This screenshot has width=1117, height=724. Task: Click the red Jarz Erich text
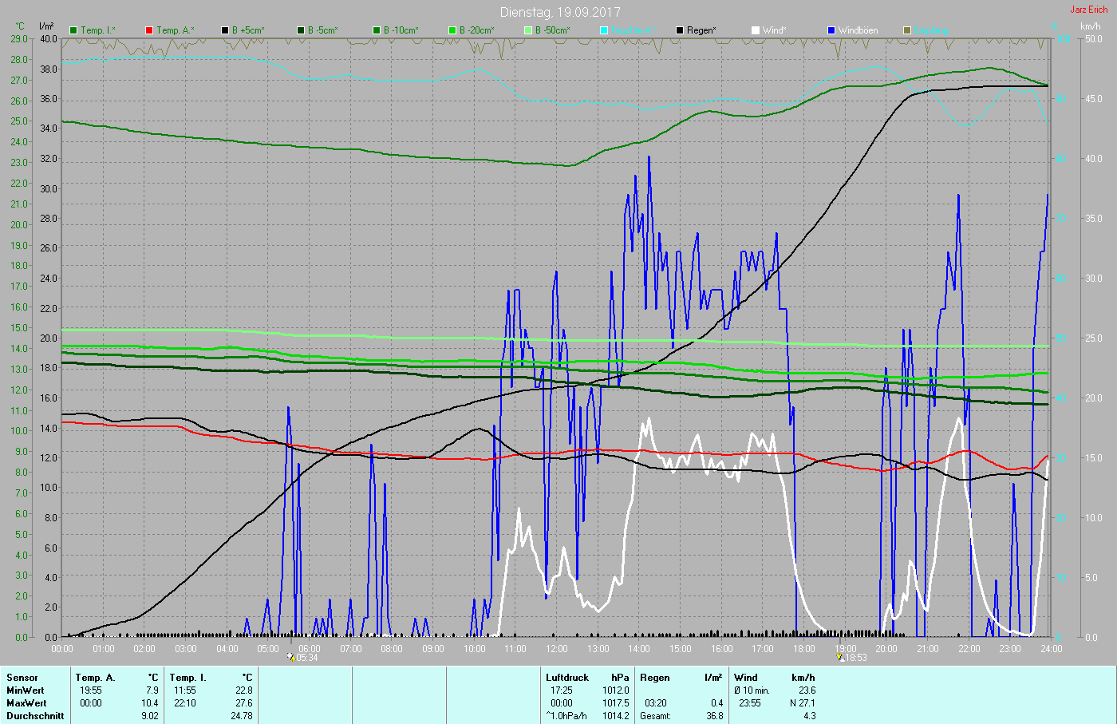1088,10
